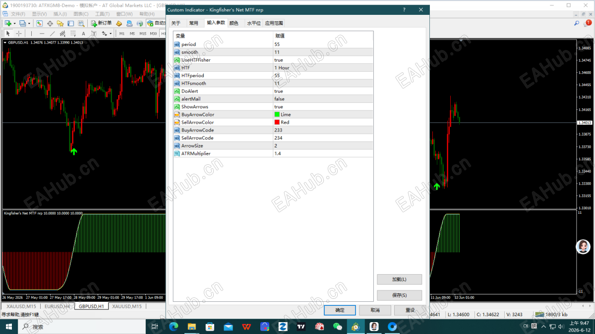Toggle the Data Window crosshair-circle icon
This screenshot has width=595, height=334.
click(50, 23)
